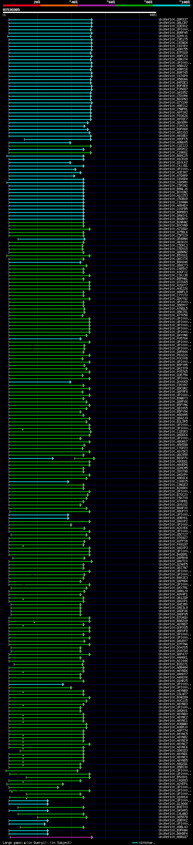This screenshot has height=845, width=193.
Task: Select label UniRef100_A9NJY4
Action: click(x=173, y=60)
